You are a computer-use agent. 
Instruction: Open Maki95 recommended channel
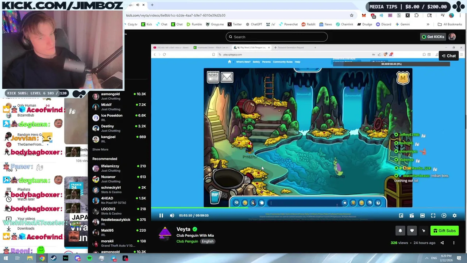click(119, 233)
